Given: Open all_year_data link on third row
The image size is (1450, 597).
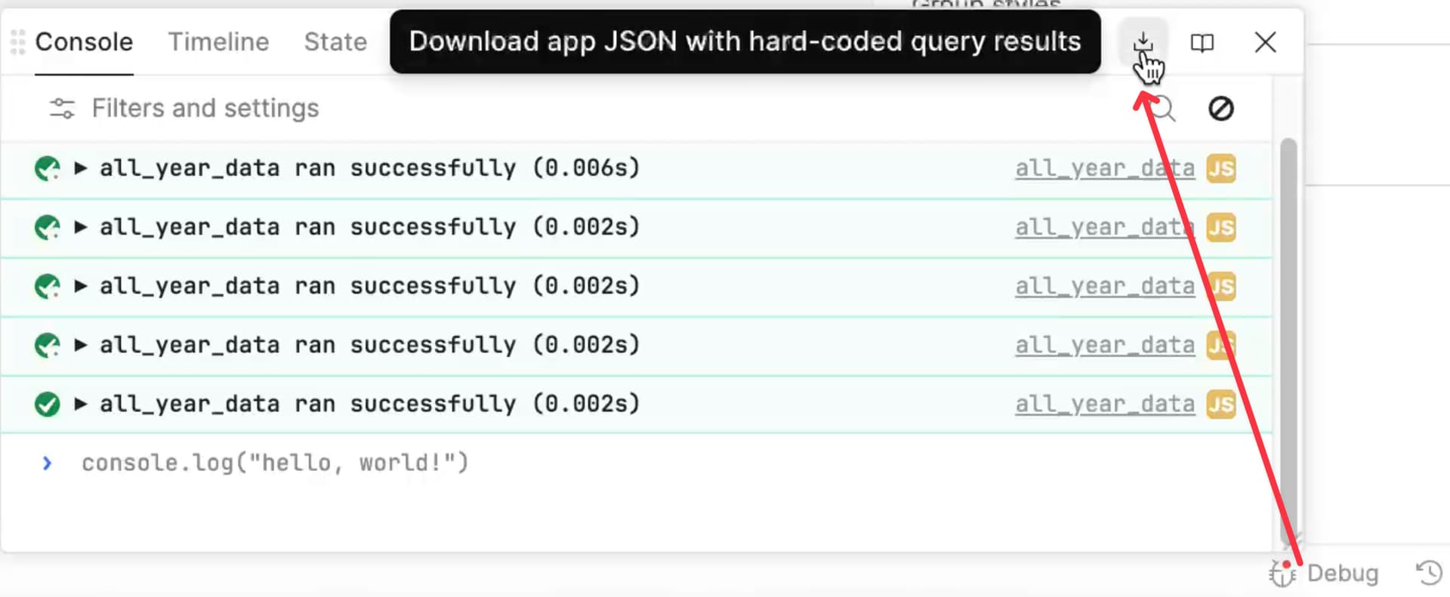Looking at the screenshot, I should point(1105,286).
